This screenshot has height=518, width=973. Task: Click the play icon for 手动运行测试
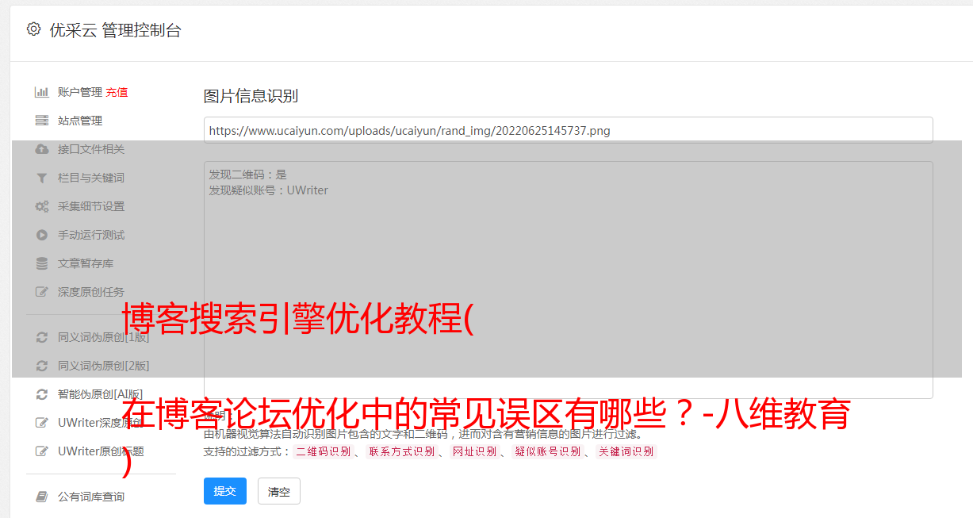[x=42, y=235]
